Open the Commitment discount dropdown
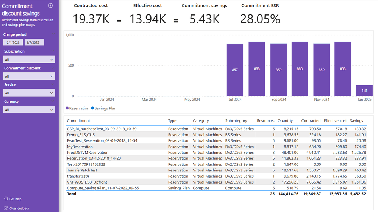 click(29, 76)
